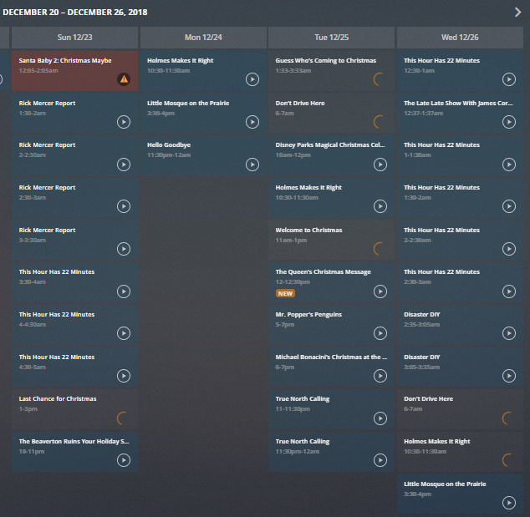Play Monday Holmes Makes It Right recording
The width and height of the screenshot is (530, 517).
(252, 79)
